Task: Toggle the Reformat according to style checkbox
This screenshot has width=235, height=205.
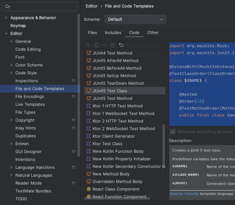Action: coord(173,132)
